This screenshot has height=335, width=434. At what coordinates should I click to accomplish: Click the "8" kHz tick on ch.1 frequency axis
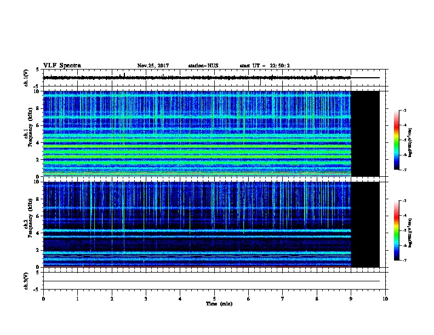pyautogui.click(x=38, y=108)
